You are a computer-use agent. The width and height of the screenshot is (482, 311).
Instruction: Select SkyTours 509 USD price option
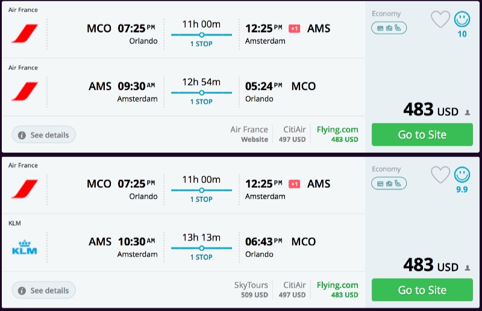(x=251, y=289)
